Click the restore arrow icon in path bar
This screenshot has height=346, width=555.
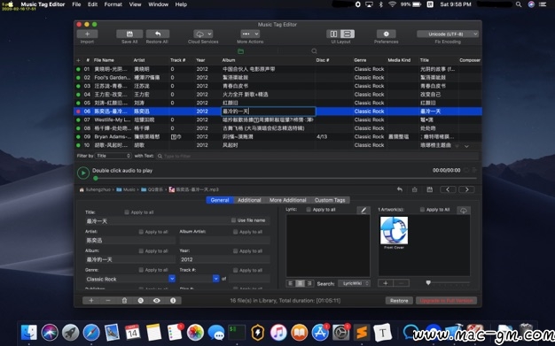[x=400, y=189]
